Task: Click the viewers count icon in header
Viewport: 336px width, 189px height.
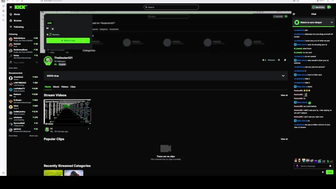Action: [263, 60]
